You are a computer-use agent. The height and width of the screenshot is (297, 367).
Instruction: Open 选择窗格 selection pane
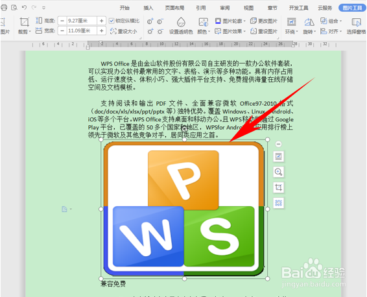coord(356,26)
